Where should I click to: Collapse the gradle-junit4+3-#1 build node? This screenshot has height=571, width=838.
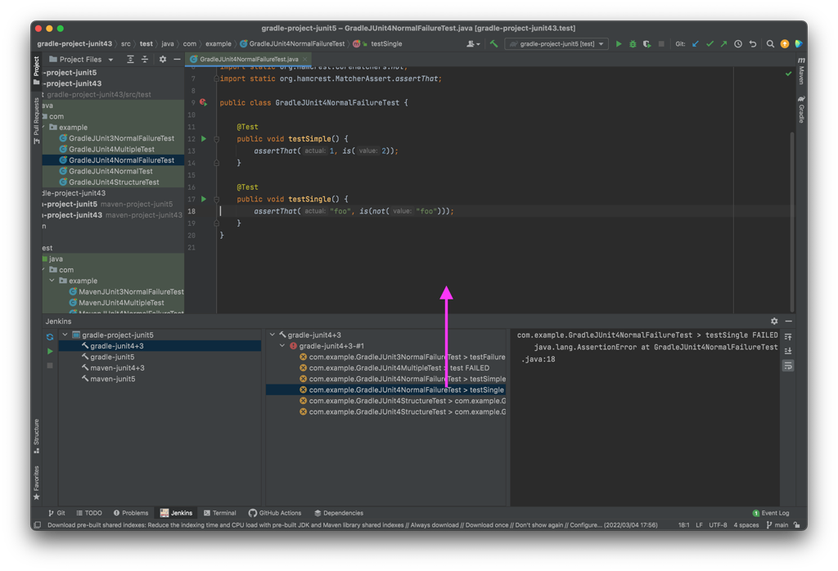282,346
